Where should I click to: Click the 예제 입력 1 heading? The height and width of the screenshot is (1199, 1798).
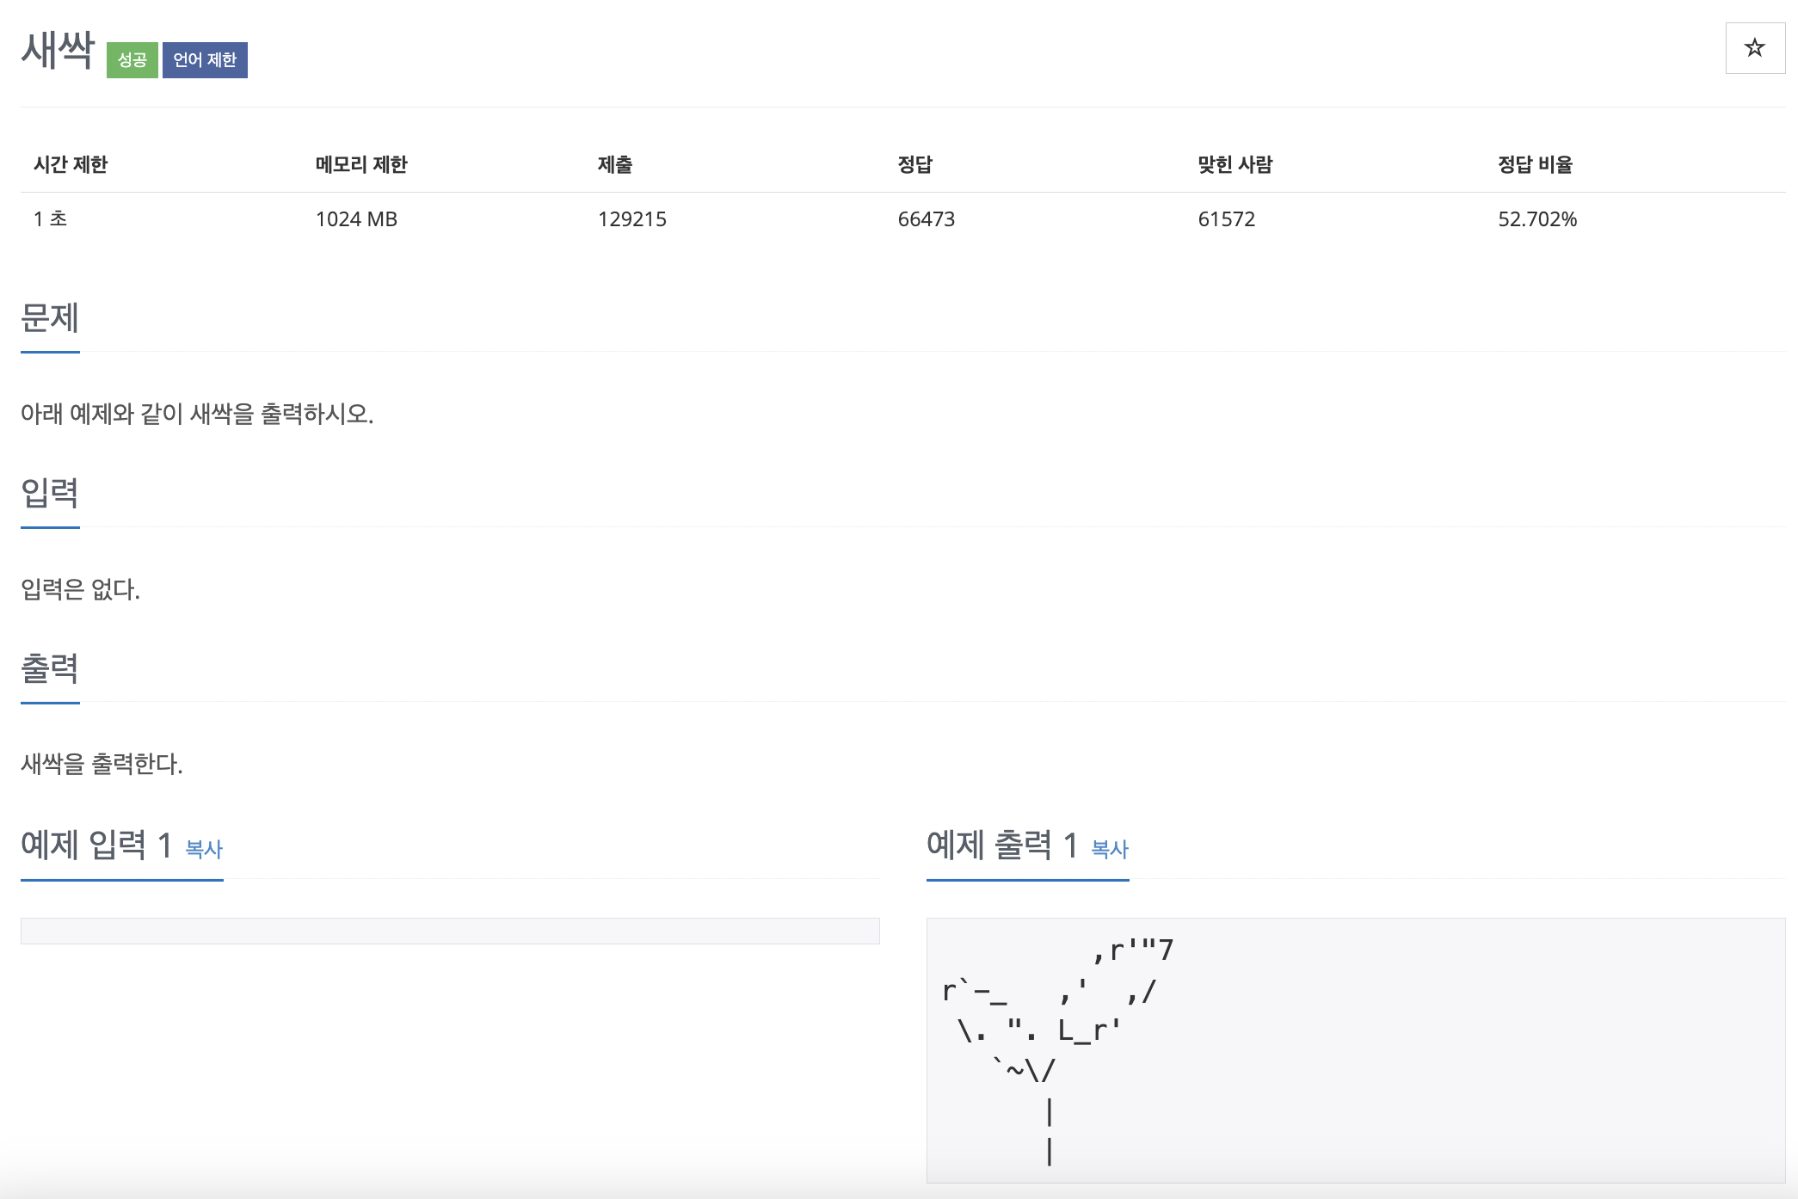(96, 845)
